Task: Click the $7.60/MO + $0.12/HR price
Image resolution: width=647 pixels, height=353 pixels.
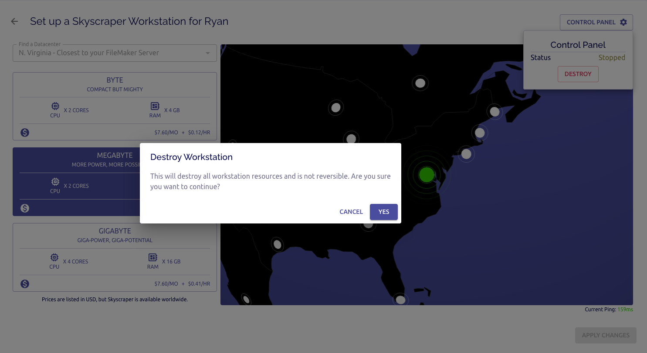Action: [182, 132]
